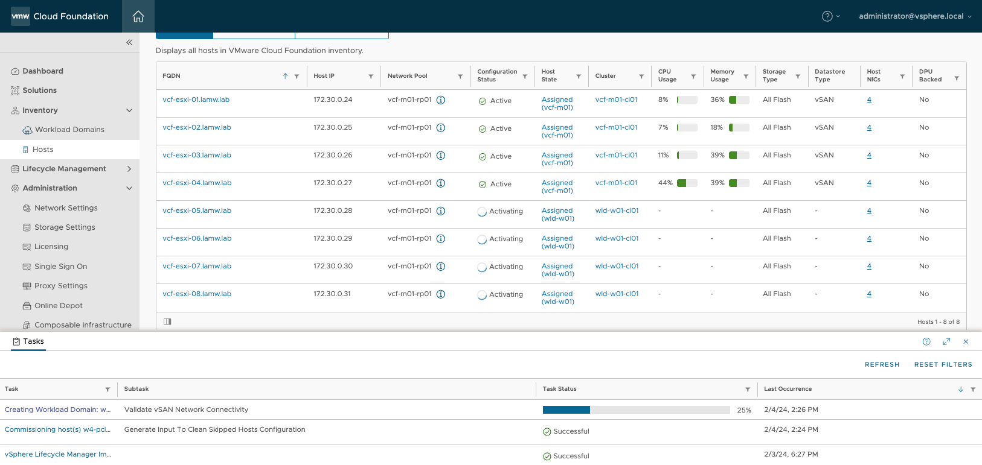Image resolution: width=982 pixels, height=465 pixels.
Task: Click the 44% CPU usage bar for vcf-esxi-04
Action: [687, 183]
